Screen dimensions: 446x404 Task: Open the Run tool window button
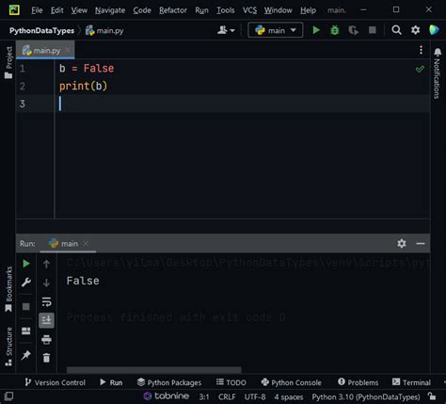click(x=111, y=382)
